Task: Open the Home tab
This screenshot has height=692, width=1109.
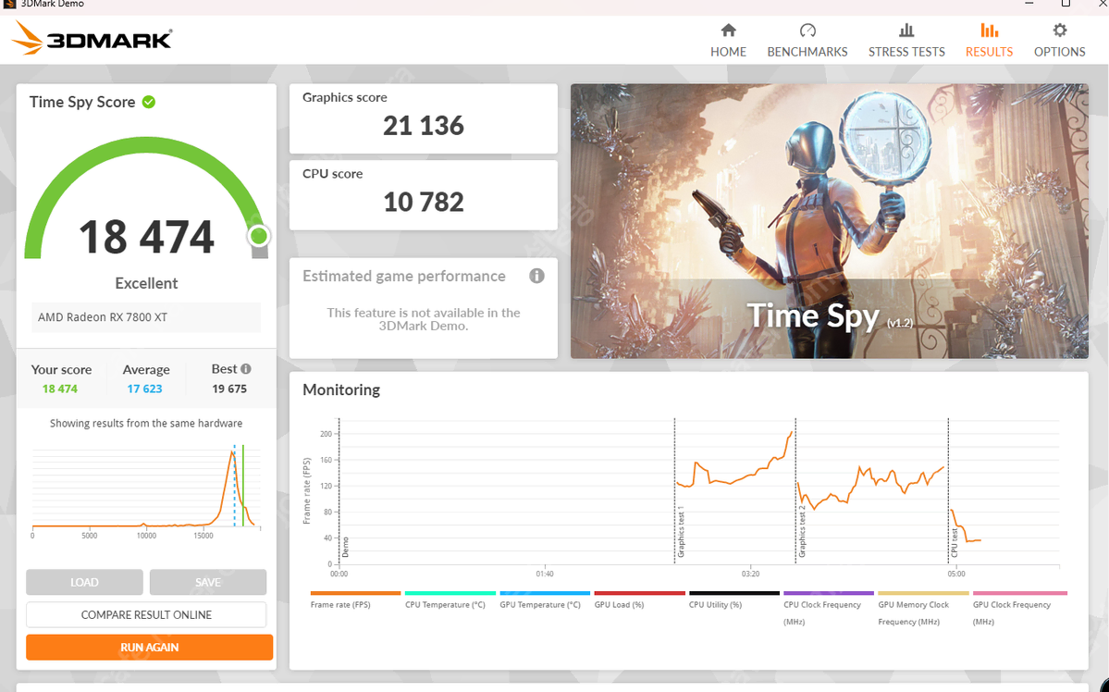Action: (729, 41)
